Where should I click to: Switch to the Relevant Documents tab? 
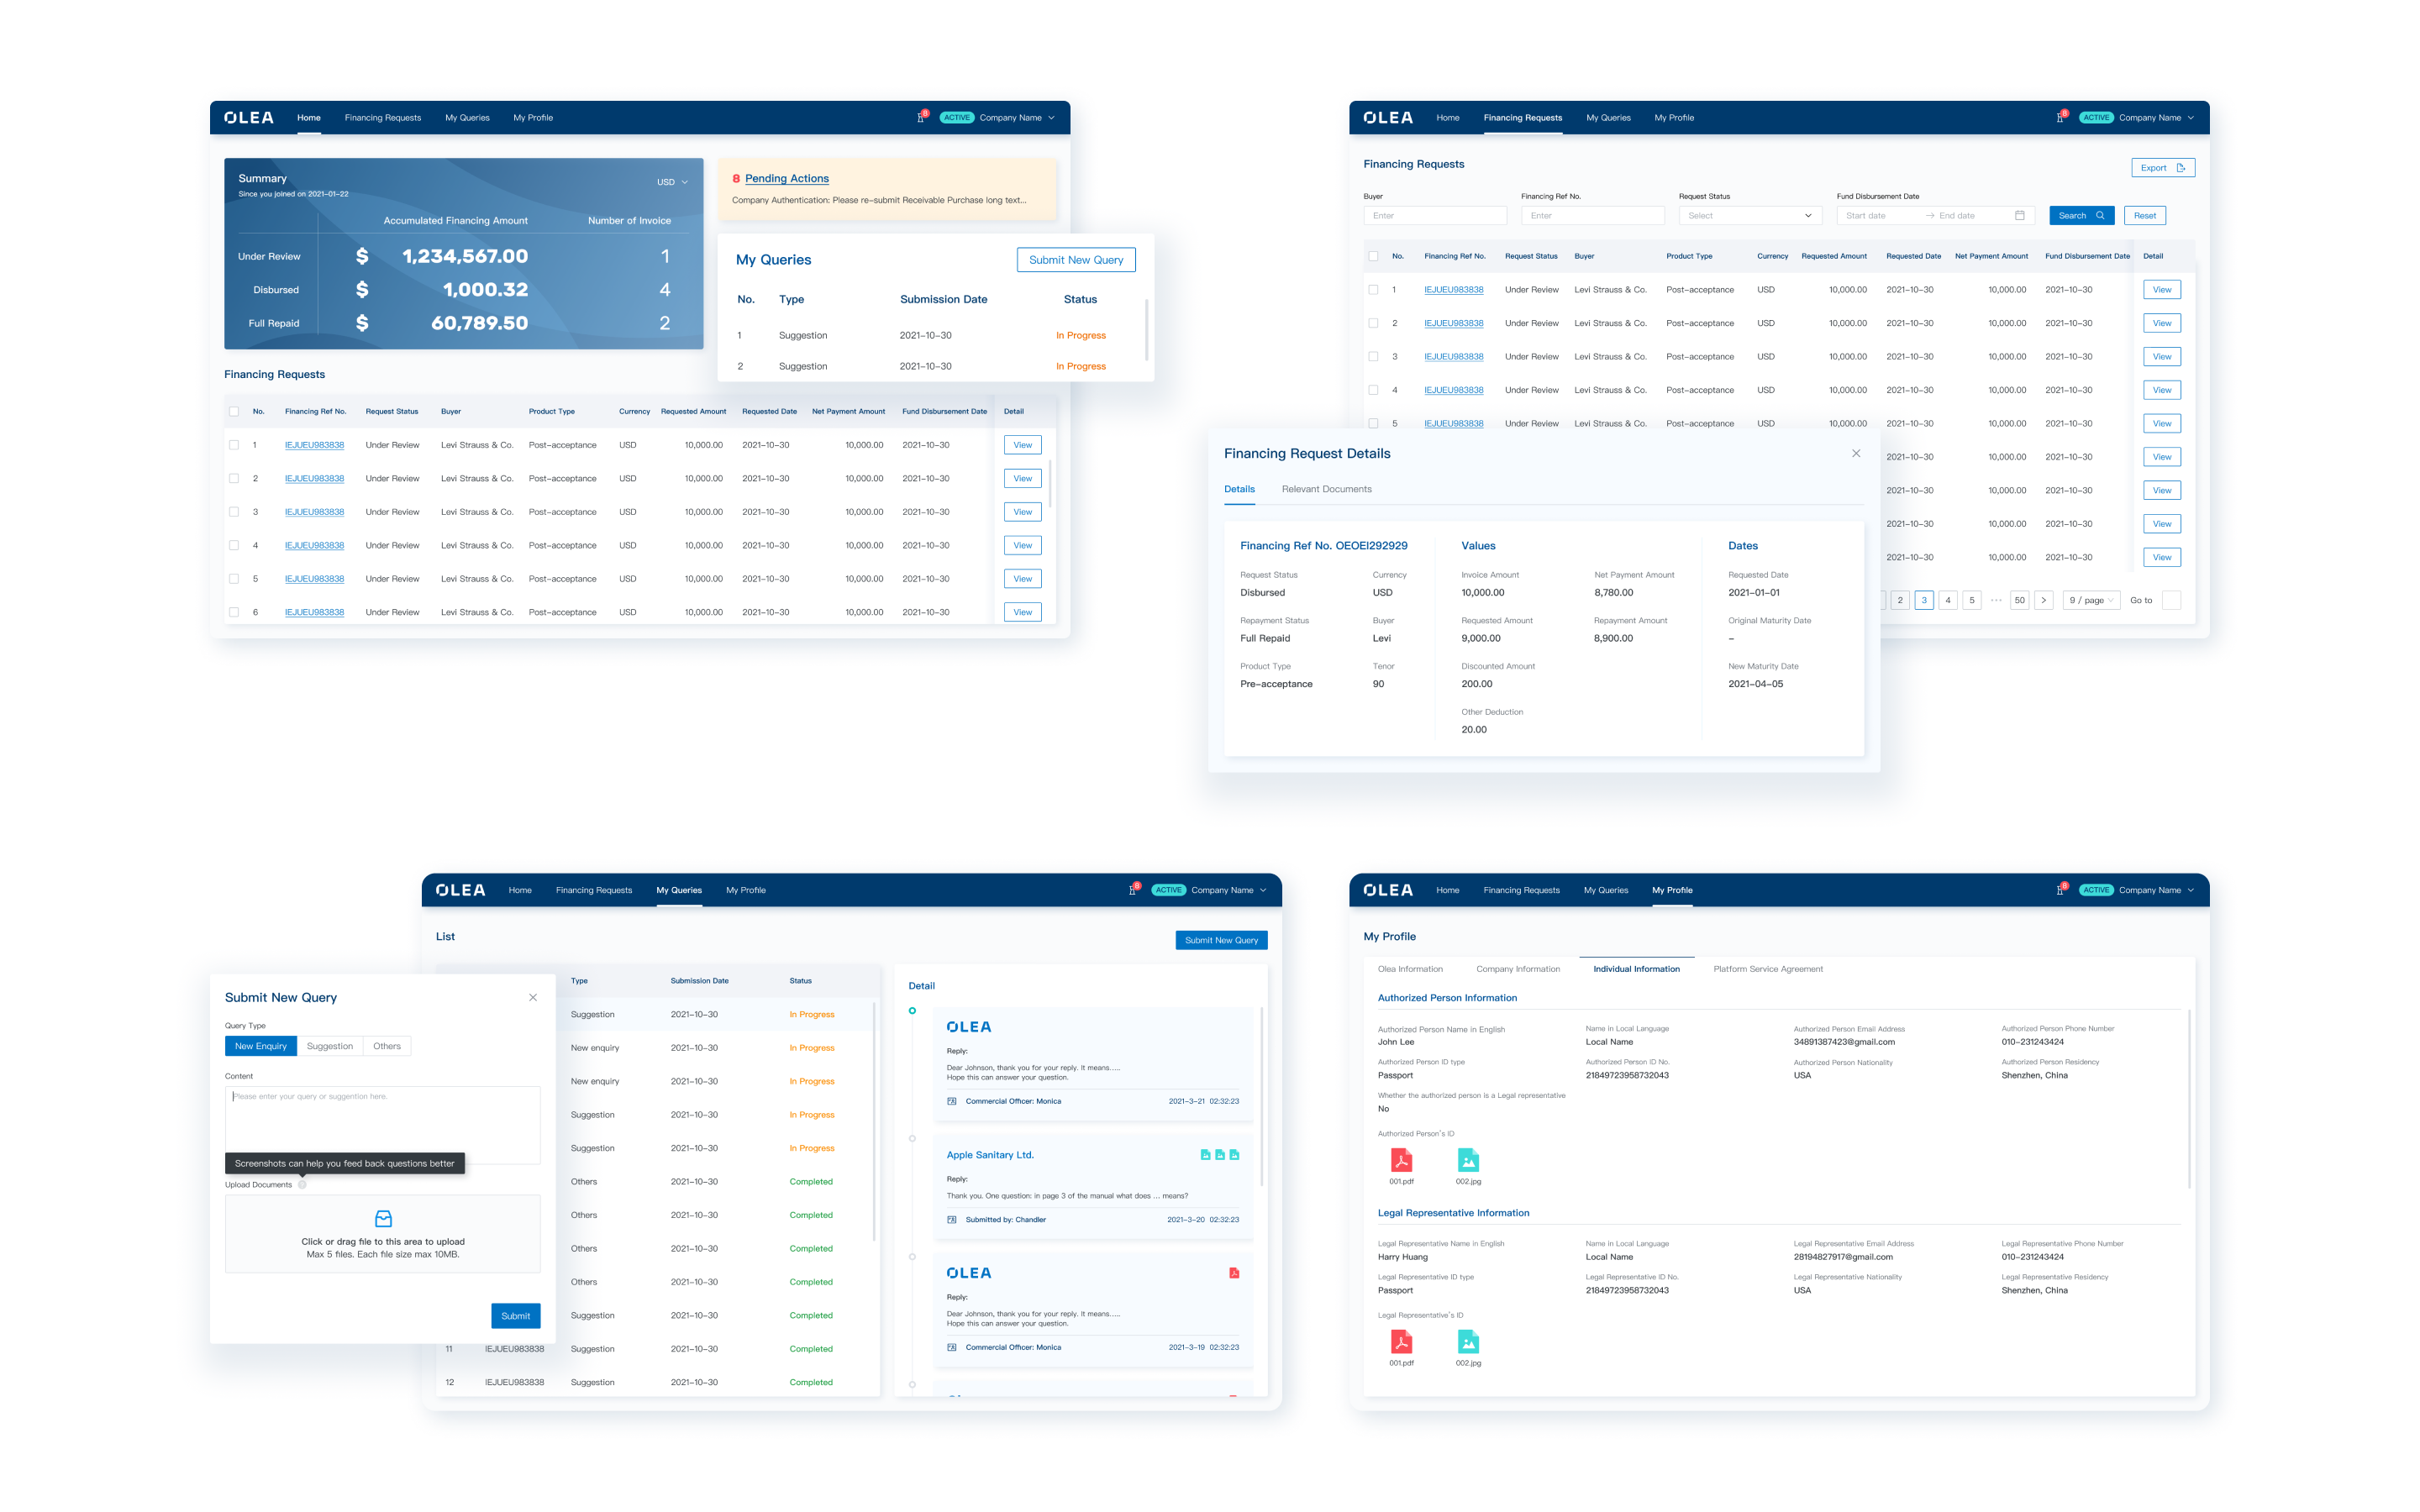pos(1326,489)
